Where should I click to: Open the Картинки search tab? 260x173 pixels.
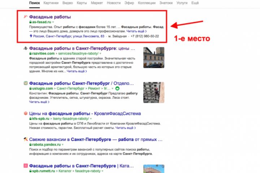pyautogui.click(x=51, y=3)
